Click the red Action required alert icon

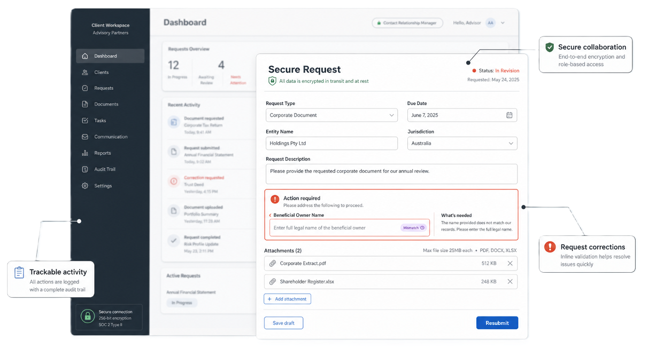click(x=275, y=199)
